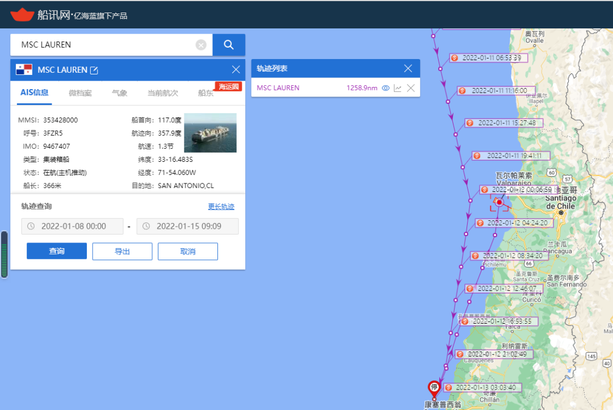613x410 pixels.
Task: Switch to the AIS信息 tab
Action: (35, 93)
